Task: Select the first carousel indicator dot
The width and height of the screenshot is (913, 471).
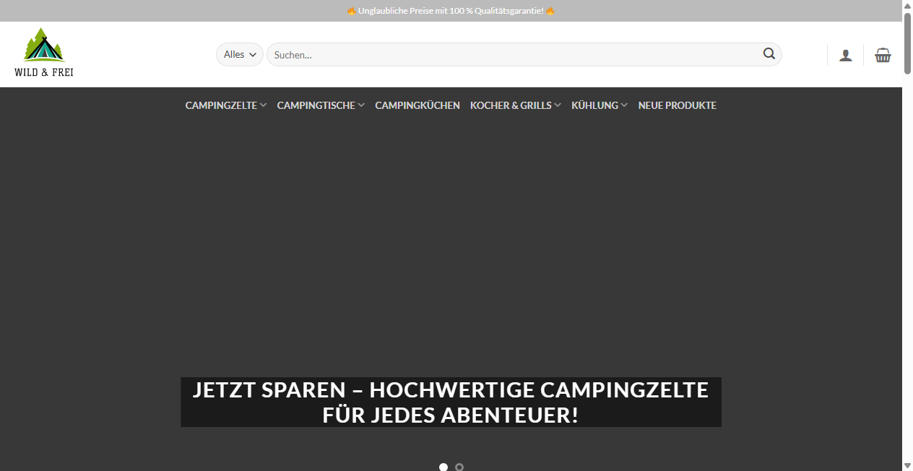Action: click(x=443, y=467)
